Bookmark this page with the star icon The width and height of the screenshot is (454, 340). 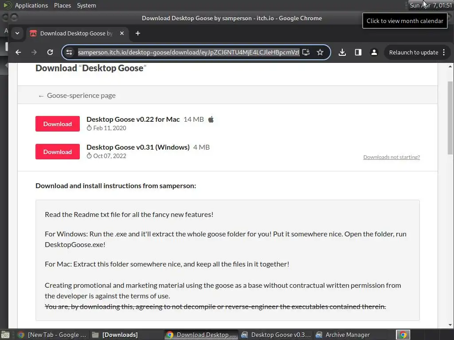coord(320,52)
